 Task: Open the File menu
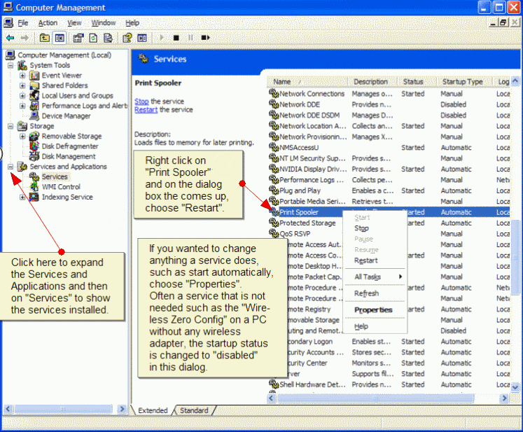(22, 23)
